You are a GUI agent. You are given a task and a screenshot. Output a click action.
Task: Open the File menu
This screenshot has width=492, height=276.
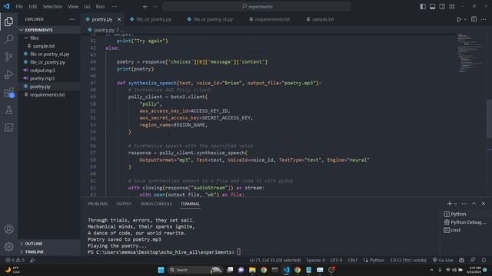point(19,7)
